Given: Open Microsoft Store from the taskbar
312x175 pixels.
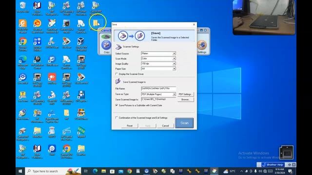Looking at the screenshot, I should point(112,171).
